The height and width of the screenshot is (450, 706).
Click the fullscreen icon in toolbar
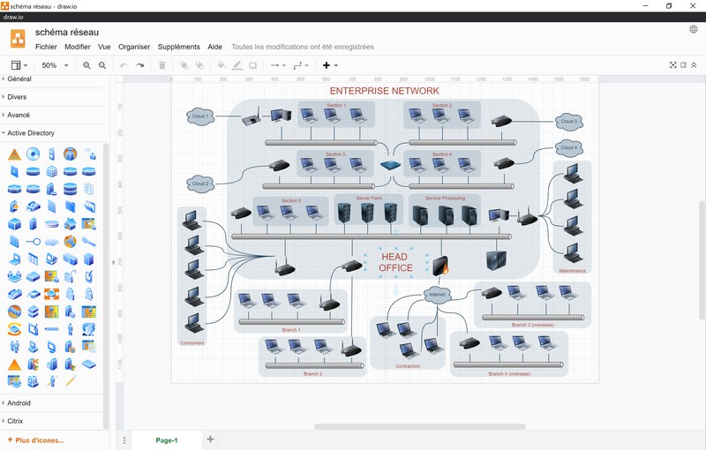point(673,65)
